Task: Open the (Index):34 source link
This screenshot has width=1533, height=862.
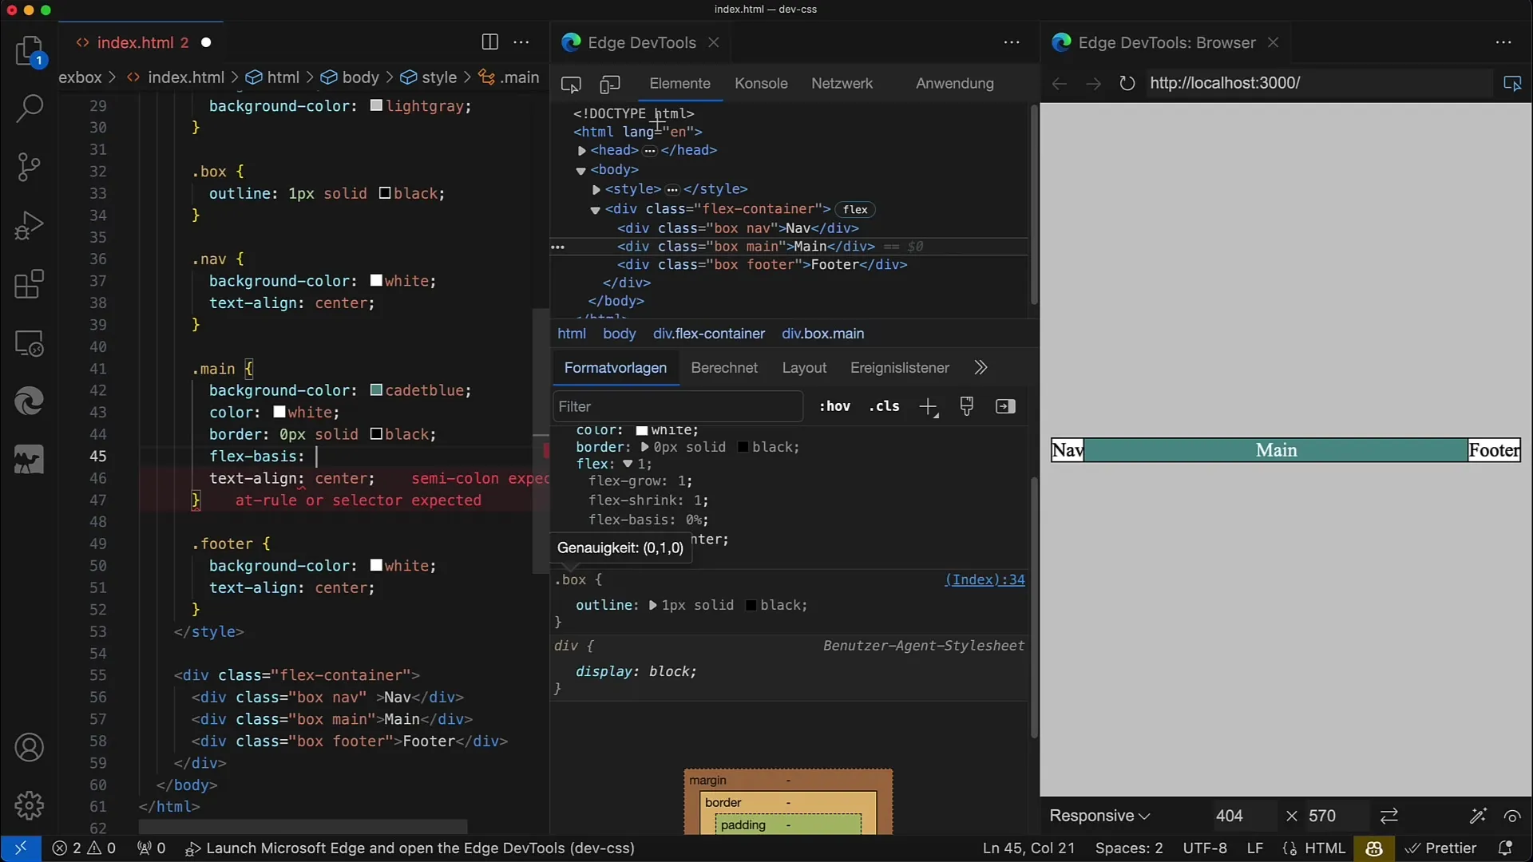Action: coord(984,580)
